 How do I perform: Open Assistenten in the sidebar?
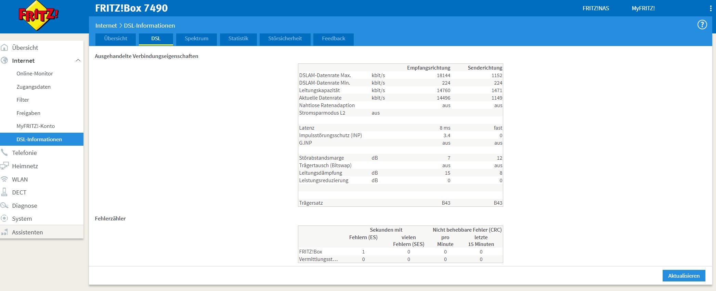click(x=27, y=232)
